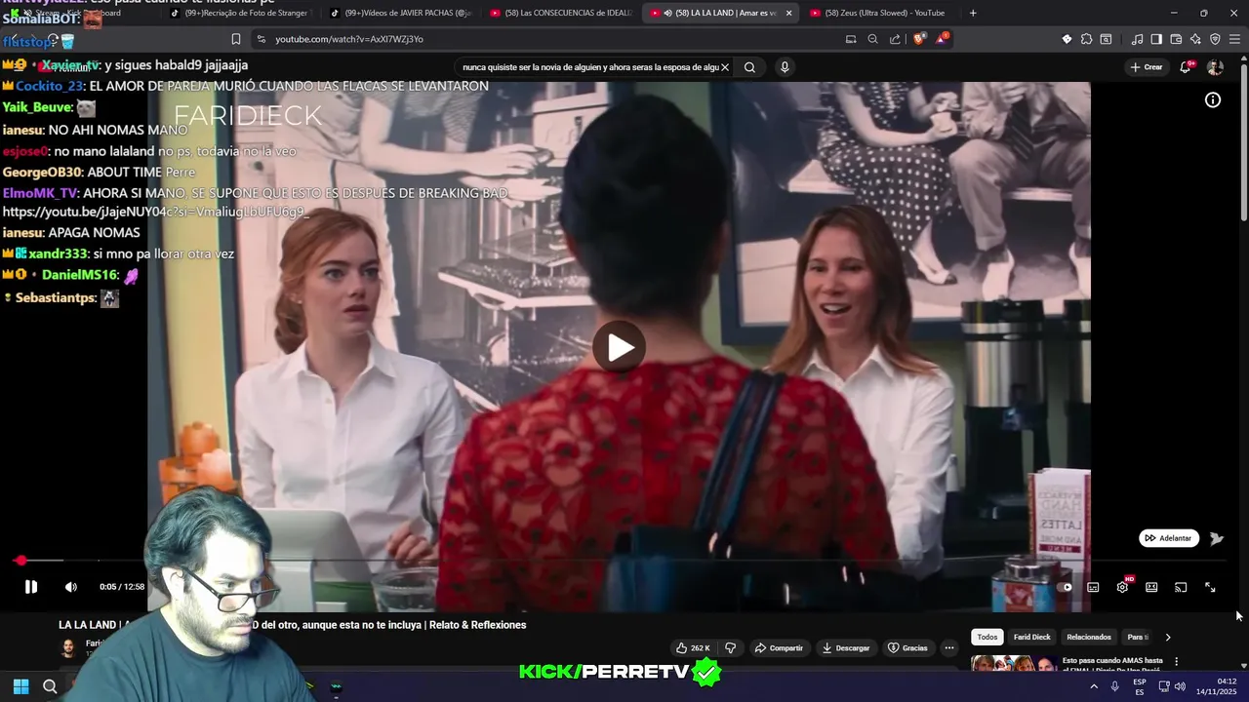Pause the video from the player bar
Screen dimensions: 1249x702
[x=31, y=587]
